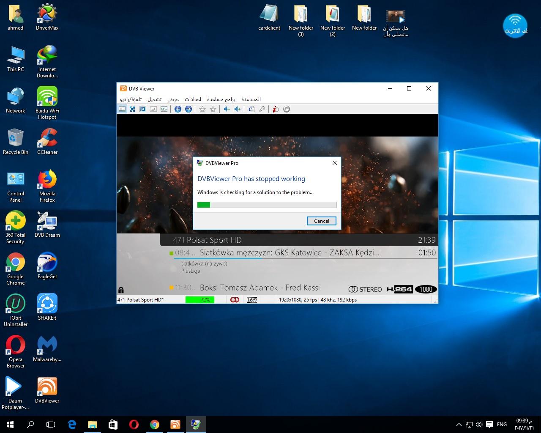Click the second favorites star icon
This screenshot has height=433, width=541.
point(213,109)
